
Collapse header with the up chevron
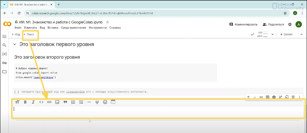coord(301,34)
